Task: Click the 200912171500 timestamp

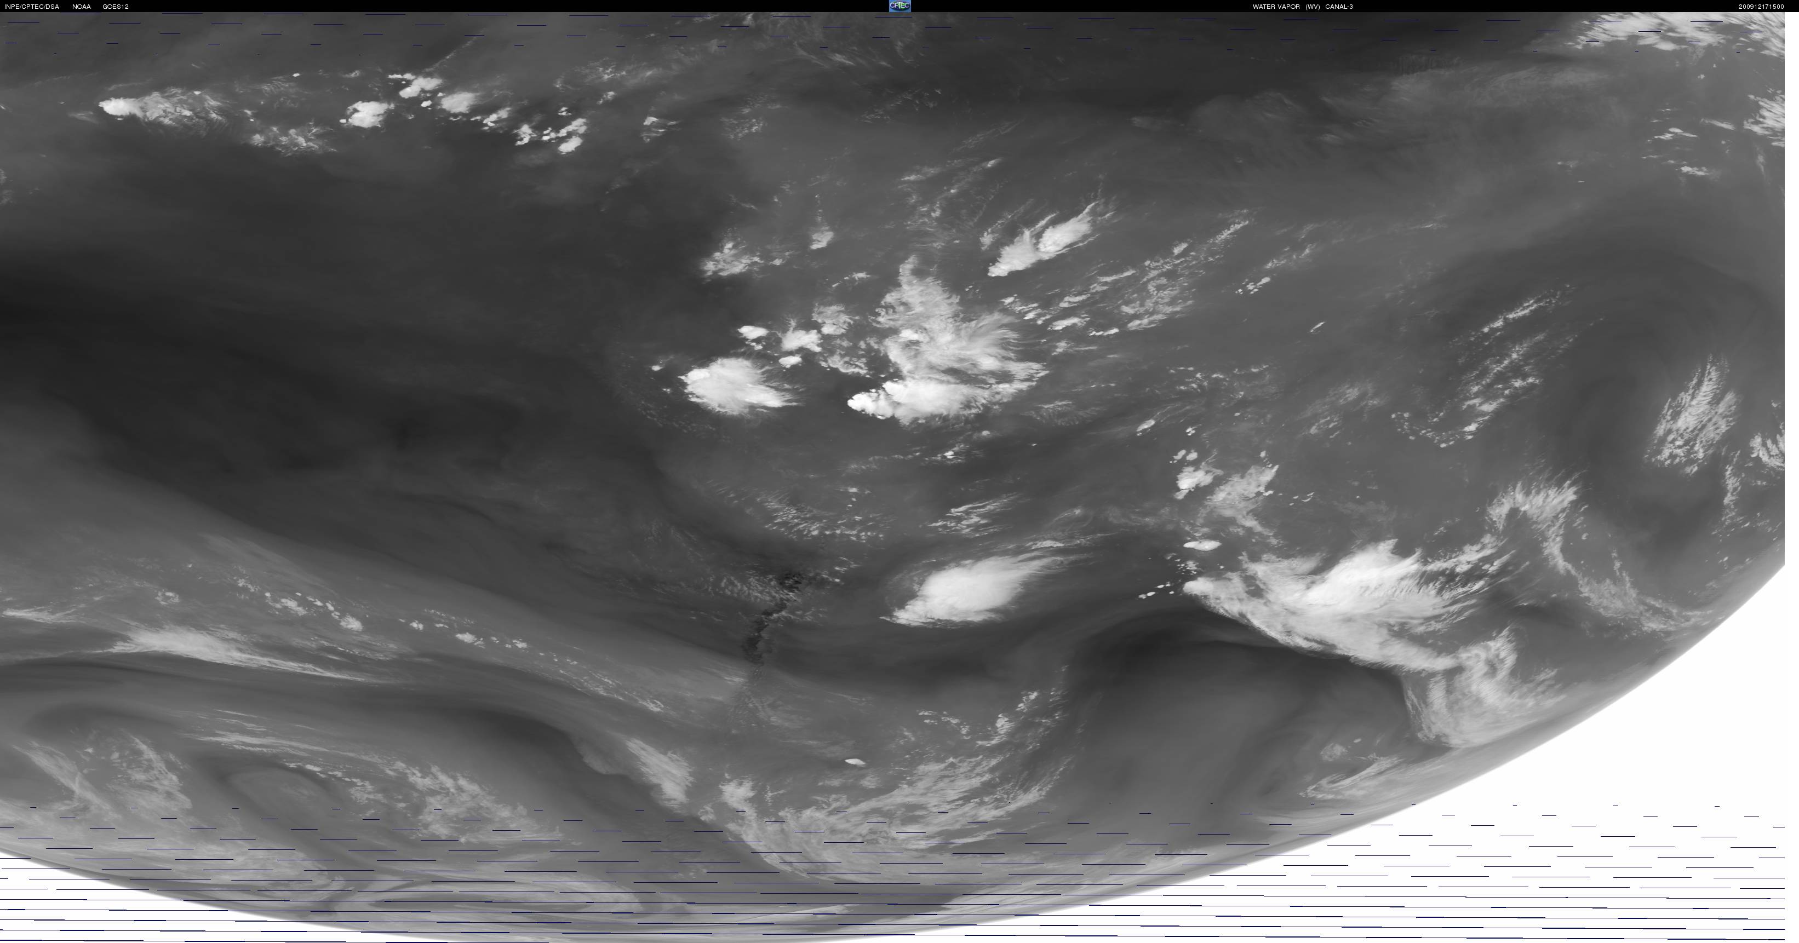Action: point(1761,6)
